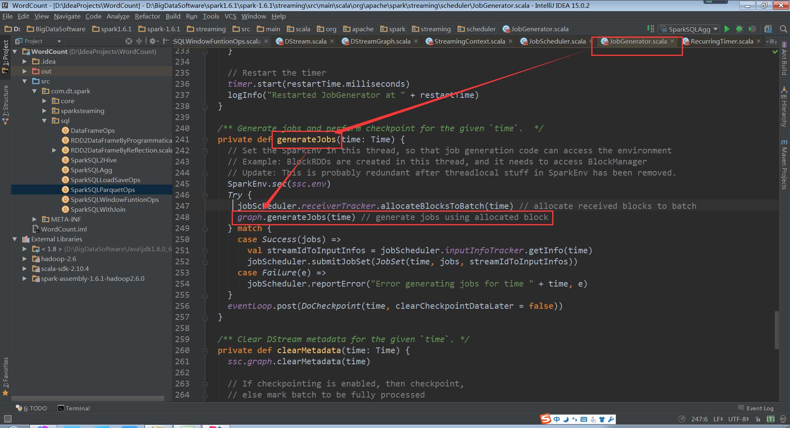Close the JobGenerator.scala tab
This screenshot has width=790, height=428.
pos(672,41)
